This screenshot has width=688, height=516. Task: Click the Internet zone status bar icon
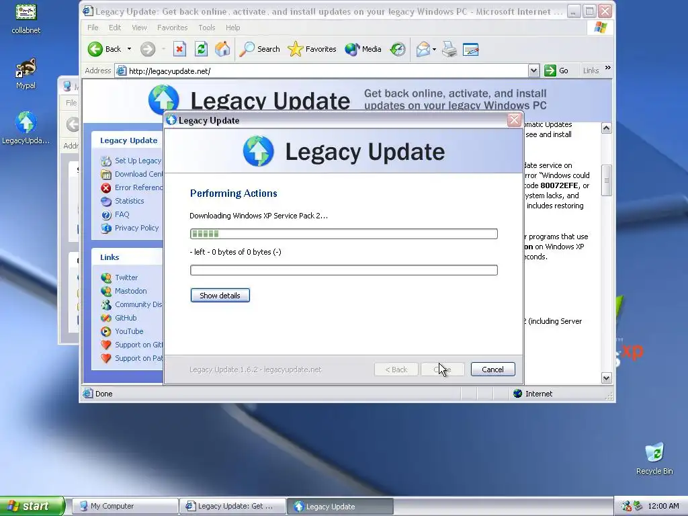[x=518, y=394]
